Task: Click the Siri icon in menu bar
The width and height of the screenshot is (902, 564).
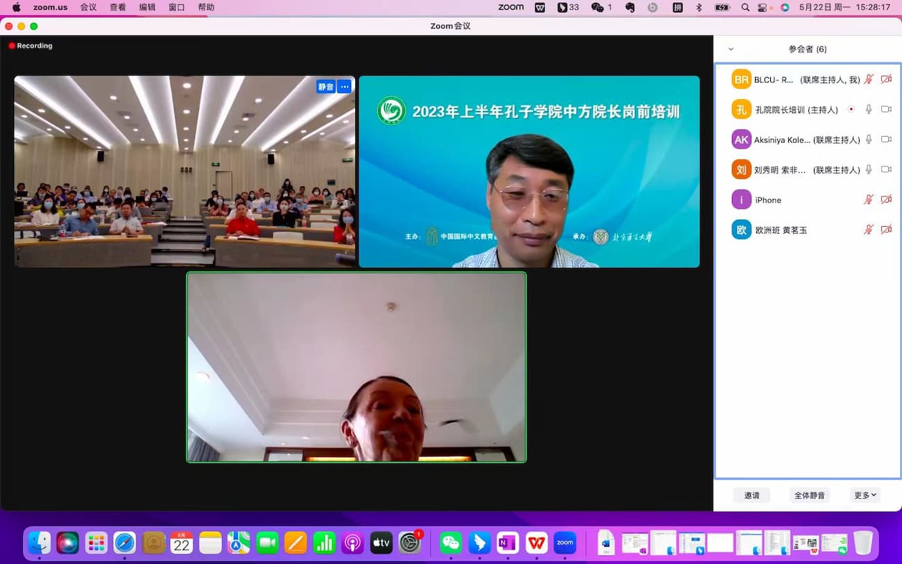Action: coord(785,8)
